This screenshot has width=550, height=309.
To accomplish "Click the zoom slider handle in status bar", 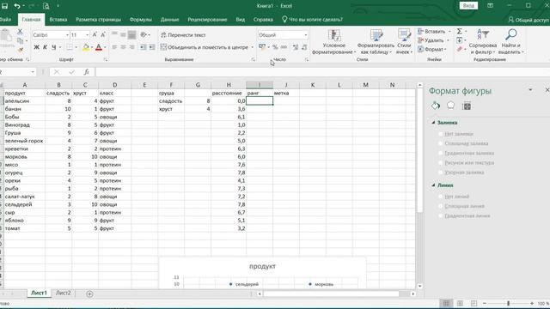I will 508,303.
